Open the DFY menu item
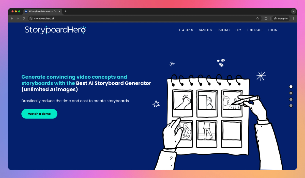The height and width of the screenshot is (178, 305). pyautogui.click(x=238, y=30)
